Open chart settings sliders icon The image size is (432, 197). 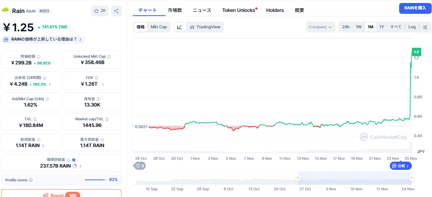point(425,27)
